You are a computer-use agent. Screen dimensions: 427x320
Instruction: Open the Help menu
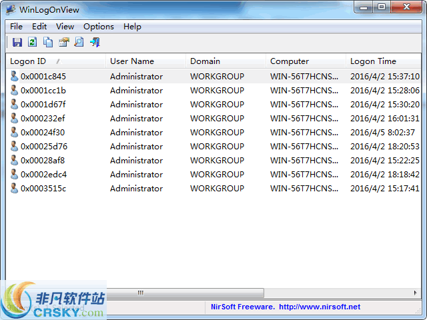(132, 27)
